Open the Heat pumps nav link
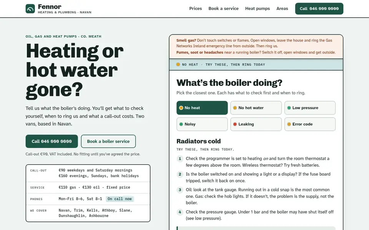369x230 pixels. click(258, 8)
